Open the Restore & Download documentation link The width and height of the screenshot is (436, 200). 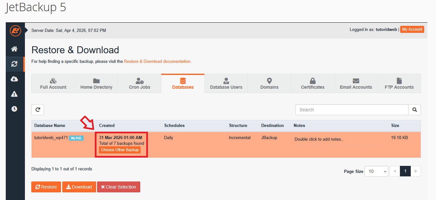[x=157, y=61]
